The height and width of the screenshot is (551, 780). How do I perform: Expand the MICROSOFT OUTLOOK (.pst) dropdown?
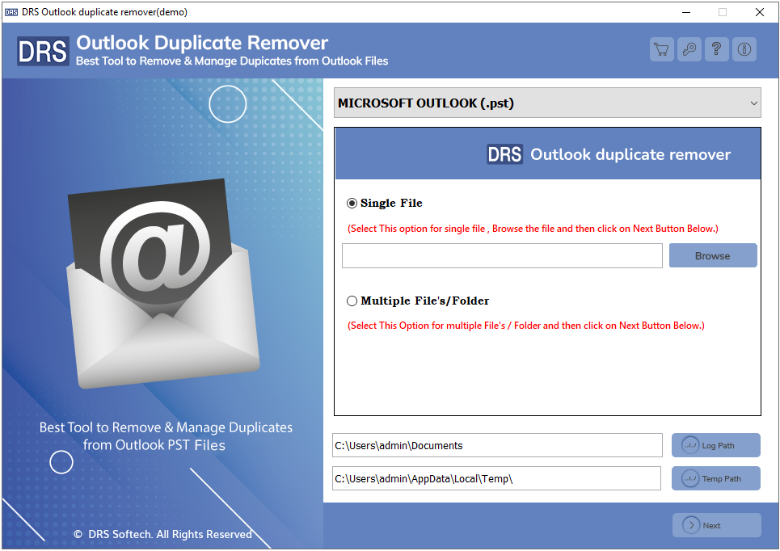point(547,103)
